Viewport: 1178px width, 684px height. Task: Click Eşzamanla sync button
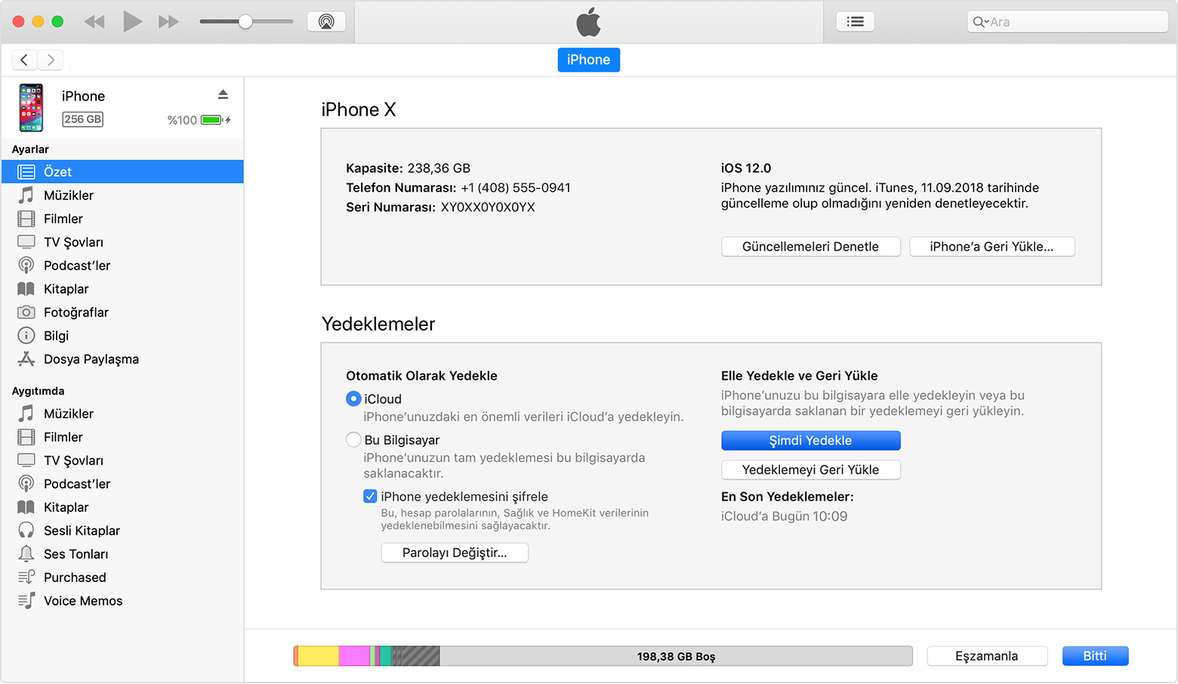click(986, 656)
